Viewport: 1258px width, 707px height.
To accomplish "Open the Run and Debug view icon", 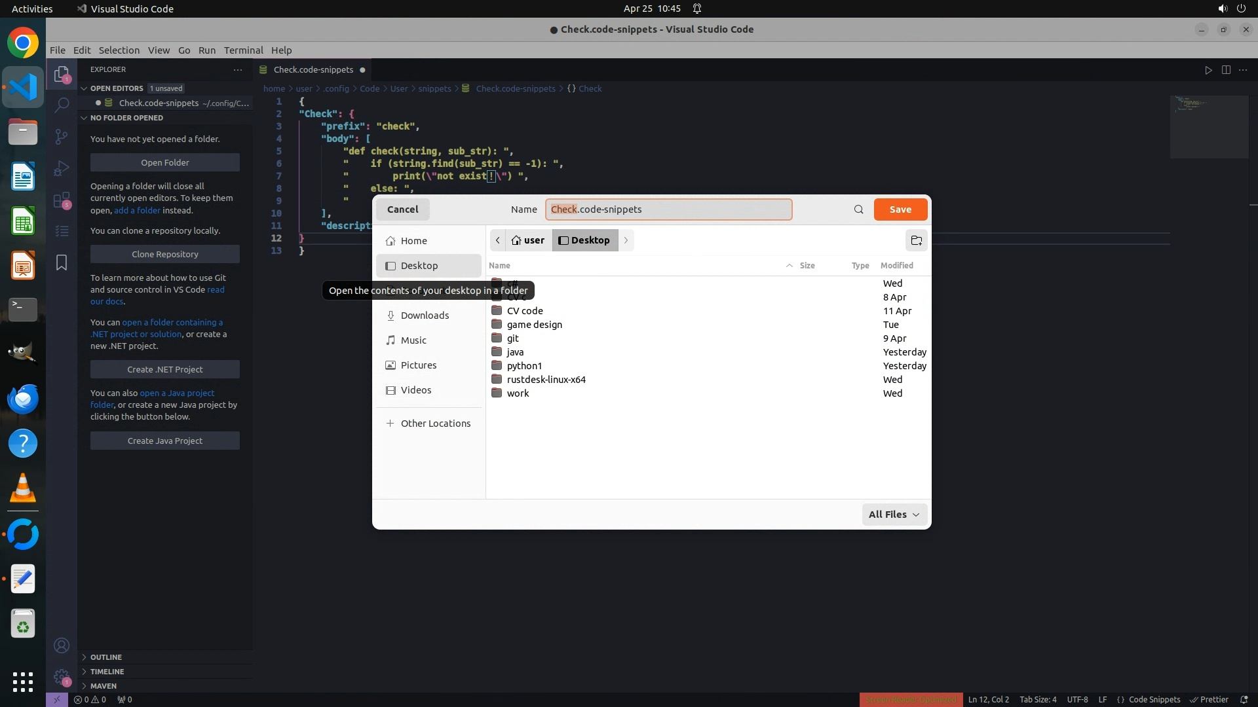I will 62,168.
